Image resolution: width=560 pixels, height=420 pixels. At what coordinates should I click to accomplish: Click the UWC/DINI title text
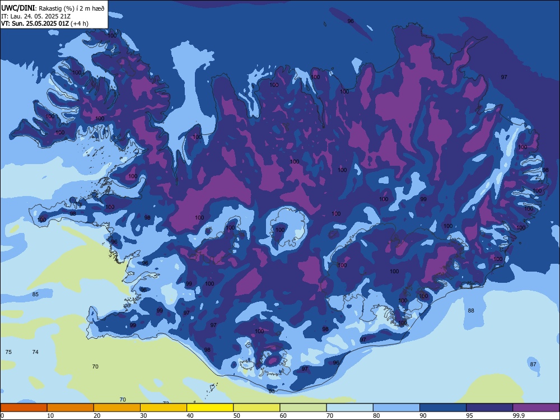point(18,8)
